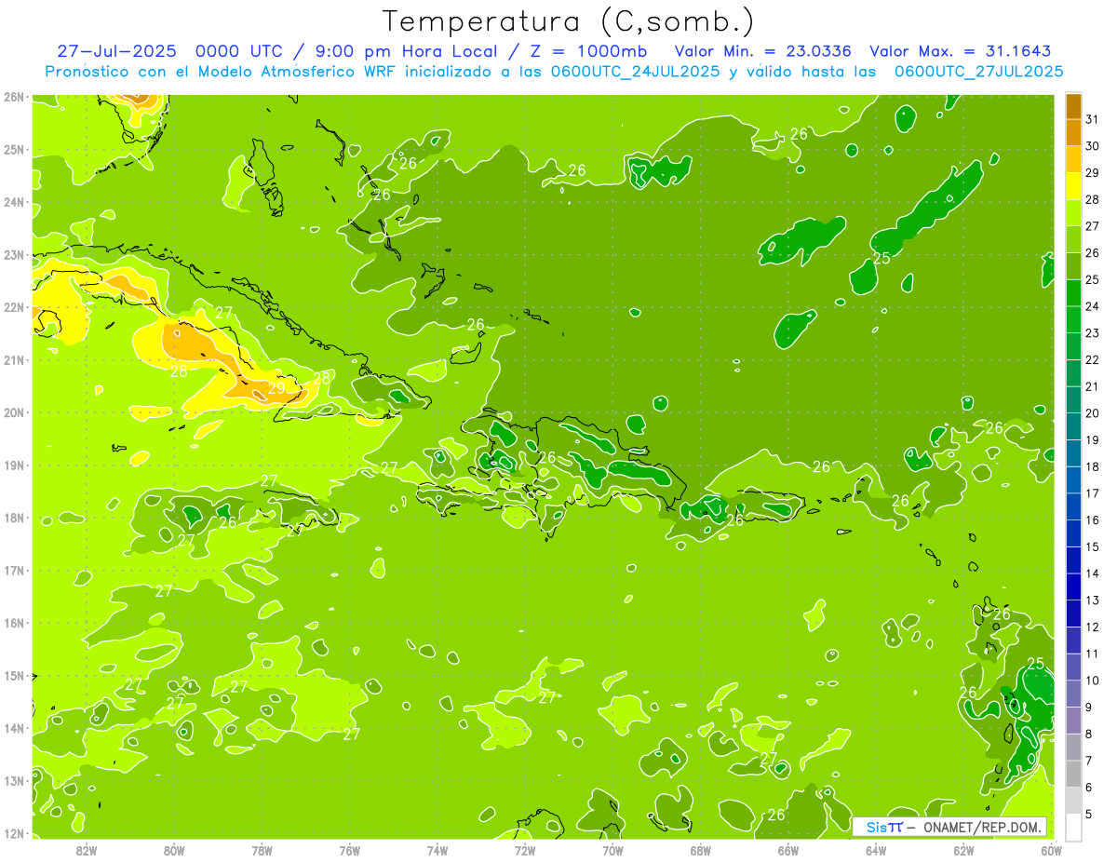Click the "72W" longitude axis label
The width and height of the screenshot is (1117, 863).
[525, 850]
